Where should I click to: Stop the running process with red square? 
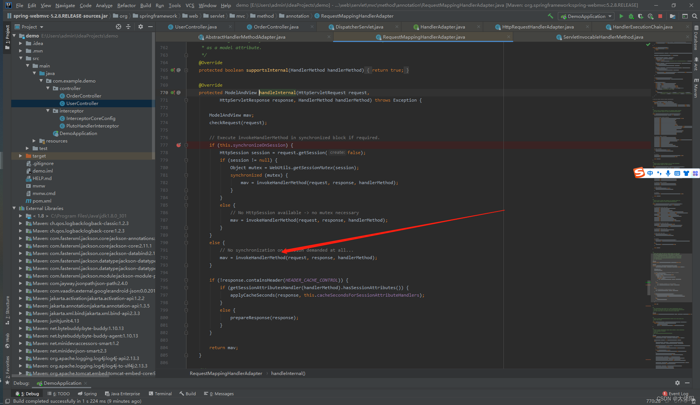pos(660,16)
